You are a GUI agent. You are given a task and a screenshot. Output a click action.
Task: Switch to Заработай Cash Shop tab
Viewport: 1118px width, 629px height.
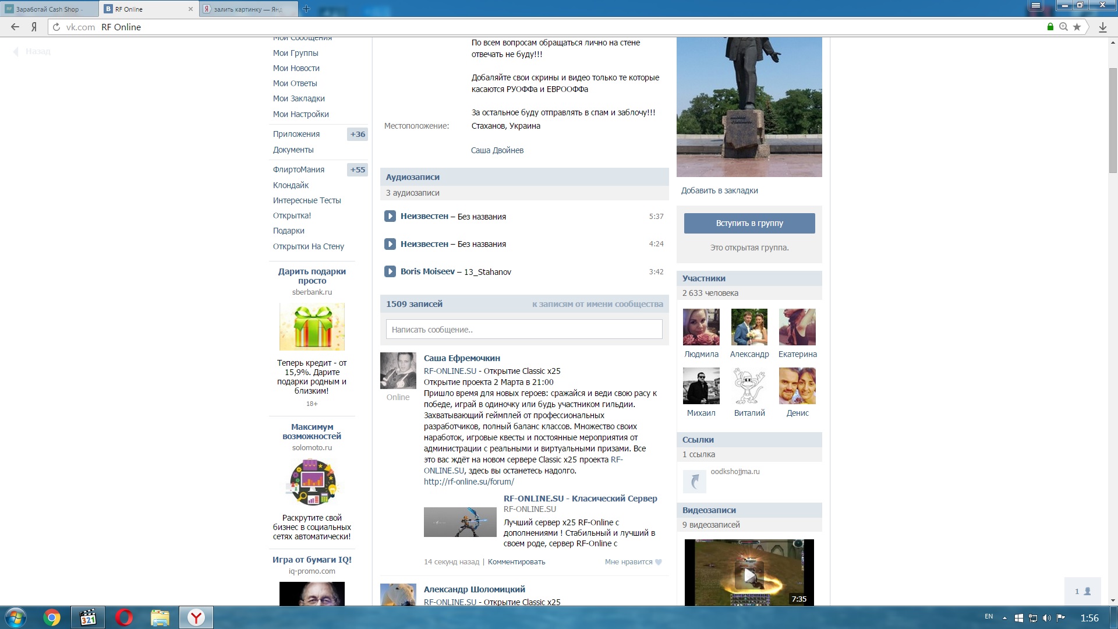[x=49, y=9]
